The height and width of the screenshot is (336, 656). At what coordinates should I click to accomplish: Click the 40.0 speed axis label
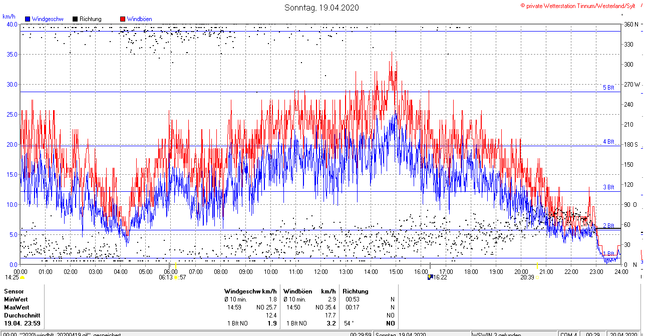12,24
